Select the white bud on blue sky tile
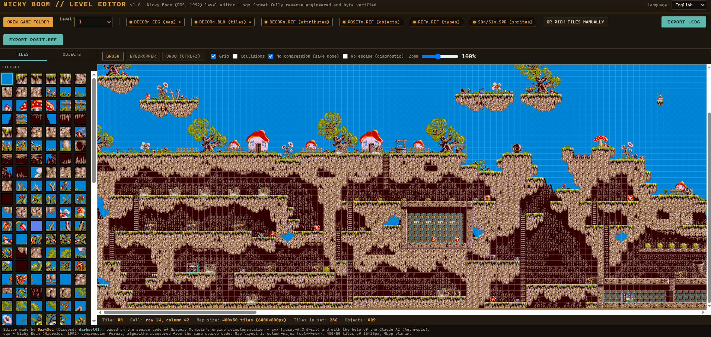 tap(36, 172)
